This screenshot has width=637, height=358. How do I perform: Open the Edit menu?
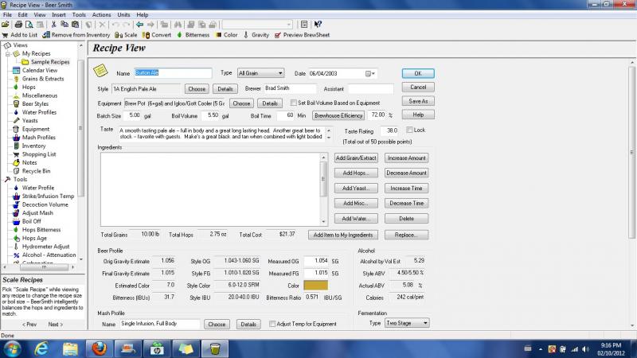tap(23, 14)
